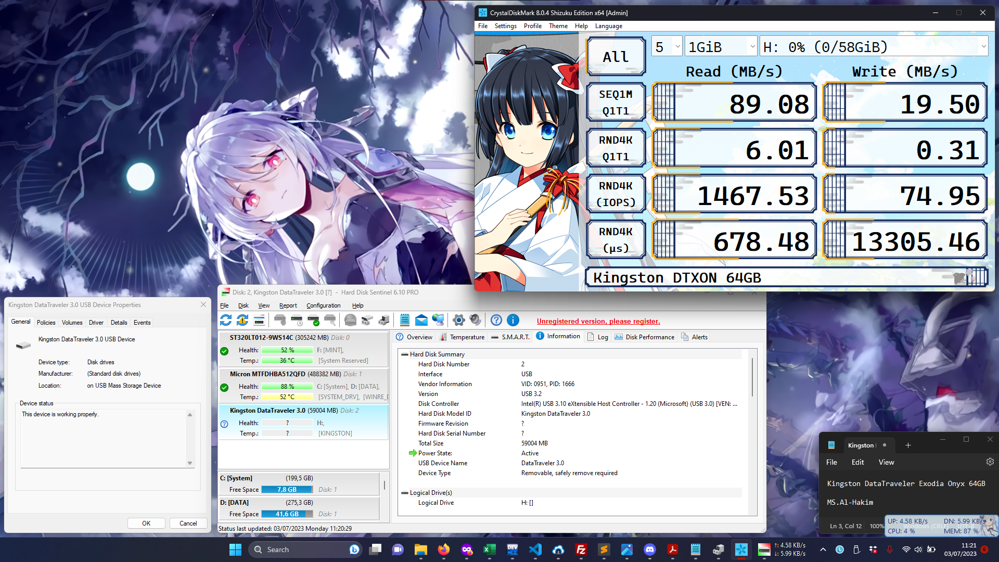The width and height of the screenshot is (999, 562).
Task: Open Sublime Text from the taskbar
Action: (x=604, y=550)
